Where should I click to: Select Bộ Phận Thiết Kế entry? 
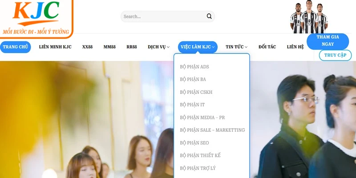(x=200, y=156)
